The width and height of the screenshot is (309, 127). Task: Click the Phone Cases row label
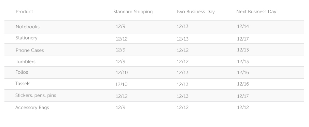tap(30, 51)
